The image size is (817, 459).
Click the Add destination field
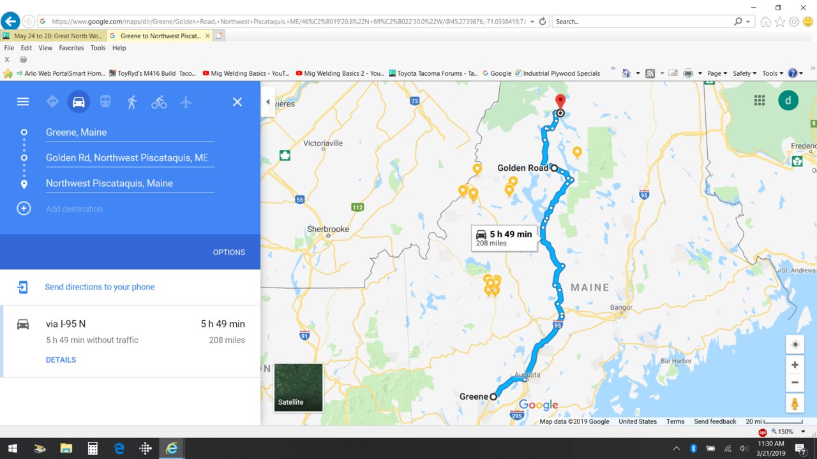click(129, 208)
